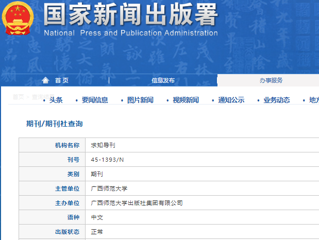Select the 语种 label cell
The width and height of the screenshot is (319, 240).
coord(52,217)
